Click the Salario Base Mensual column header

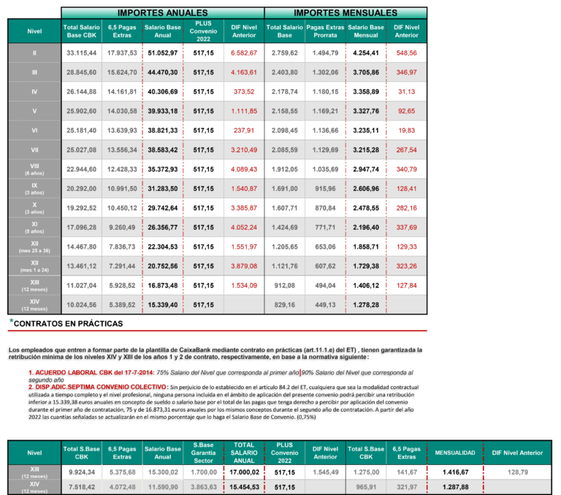[366, 31]
